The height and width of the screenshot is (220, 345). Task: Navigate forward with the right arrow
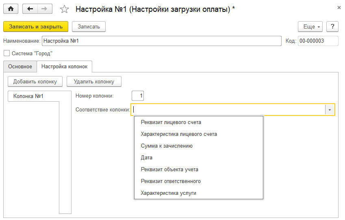click(x=45, y=9)
